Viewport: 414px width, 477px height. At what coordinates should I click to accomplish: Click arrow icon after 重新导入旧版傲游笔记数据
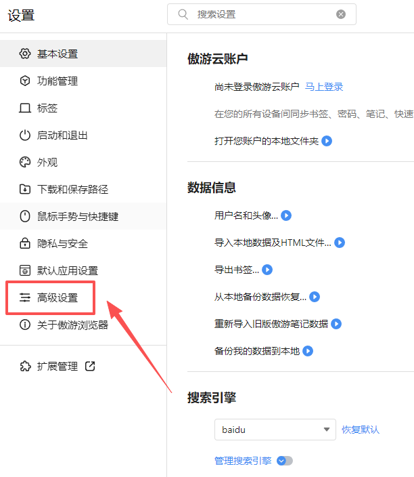(x=336, y=324)
